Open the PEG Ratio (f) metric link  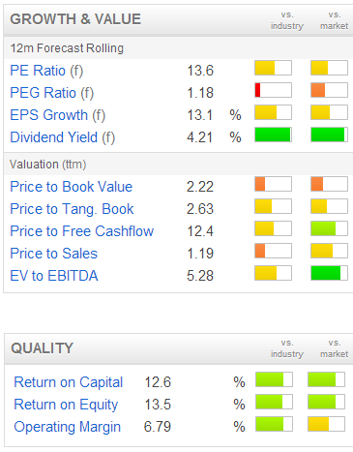[51, 93]
